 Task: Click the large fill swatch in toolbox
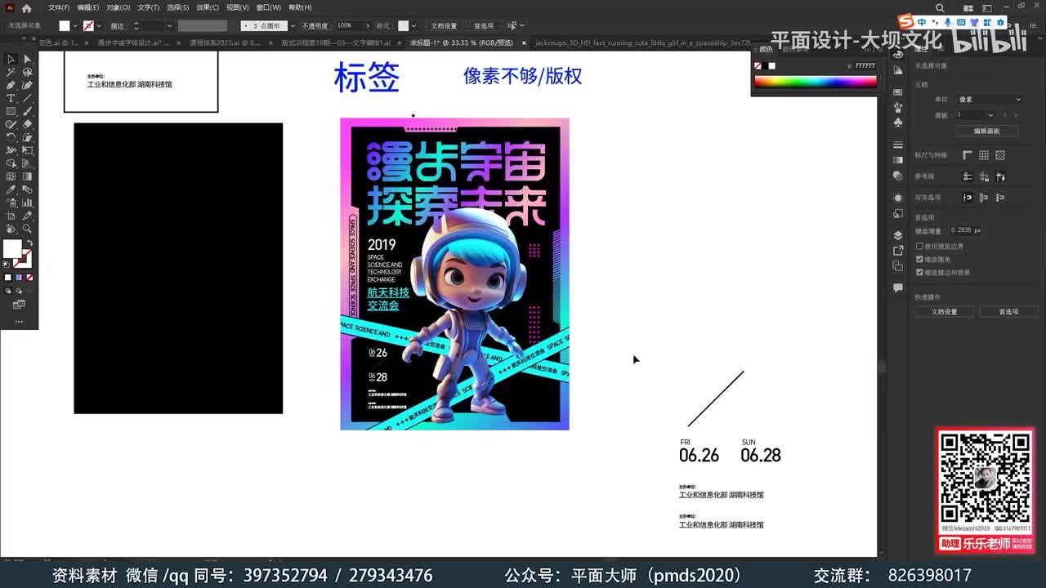pyautogui.click(x=12, y=249)
